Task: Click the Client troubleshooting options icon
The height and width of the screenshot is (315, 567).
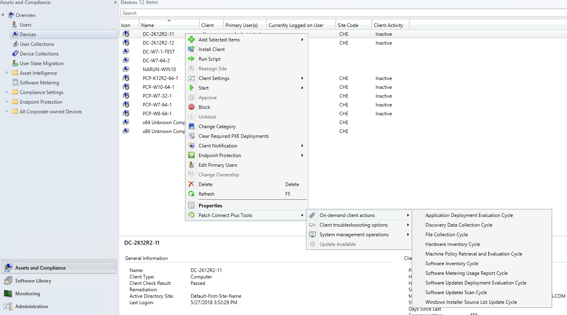Action: pos(312,225)
